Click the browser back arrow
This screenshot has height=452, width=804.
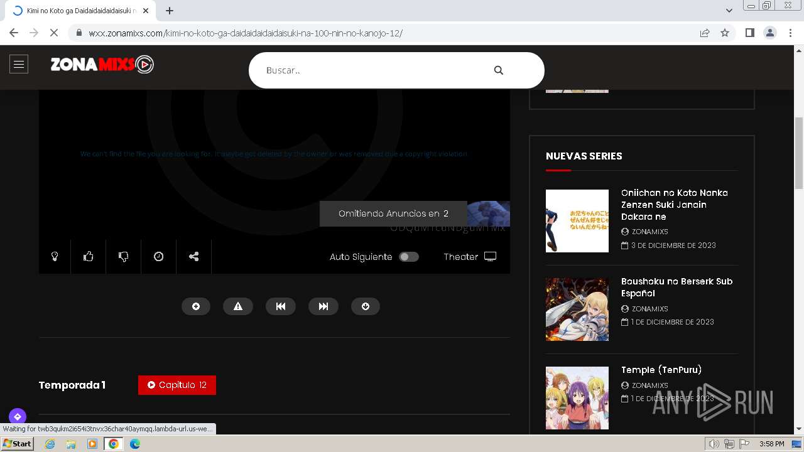pos(14,33)
